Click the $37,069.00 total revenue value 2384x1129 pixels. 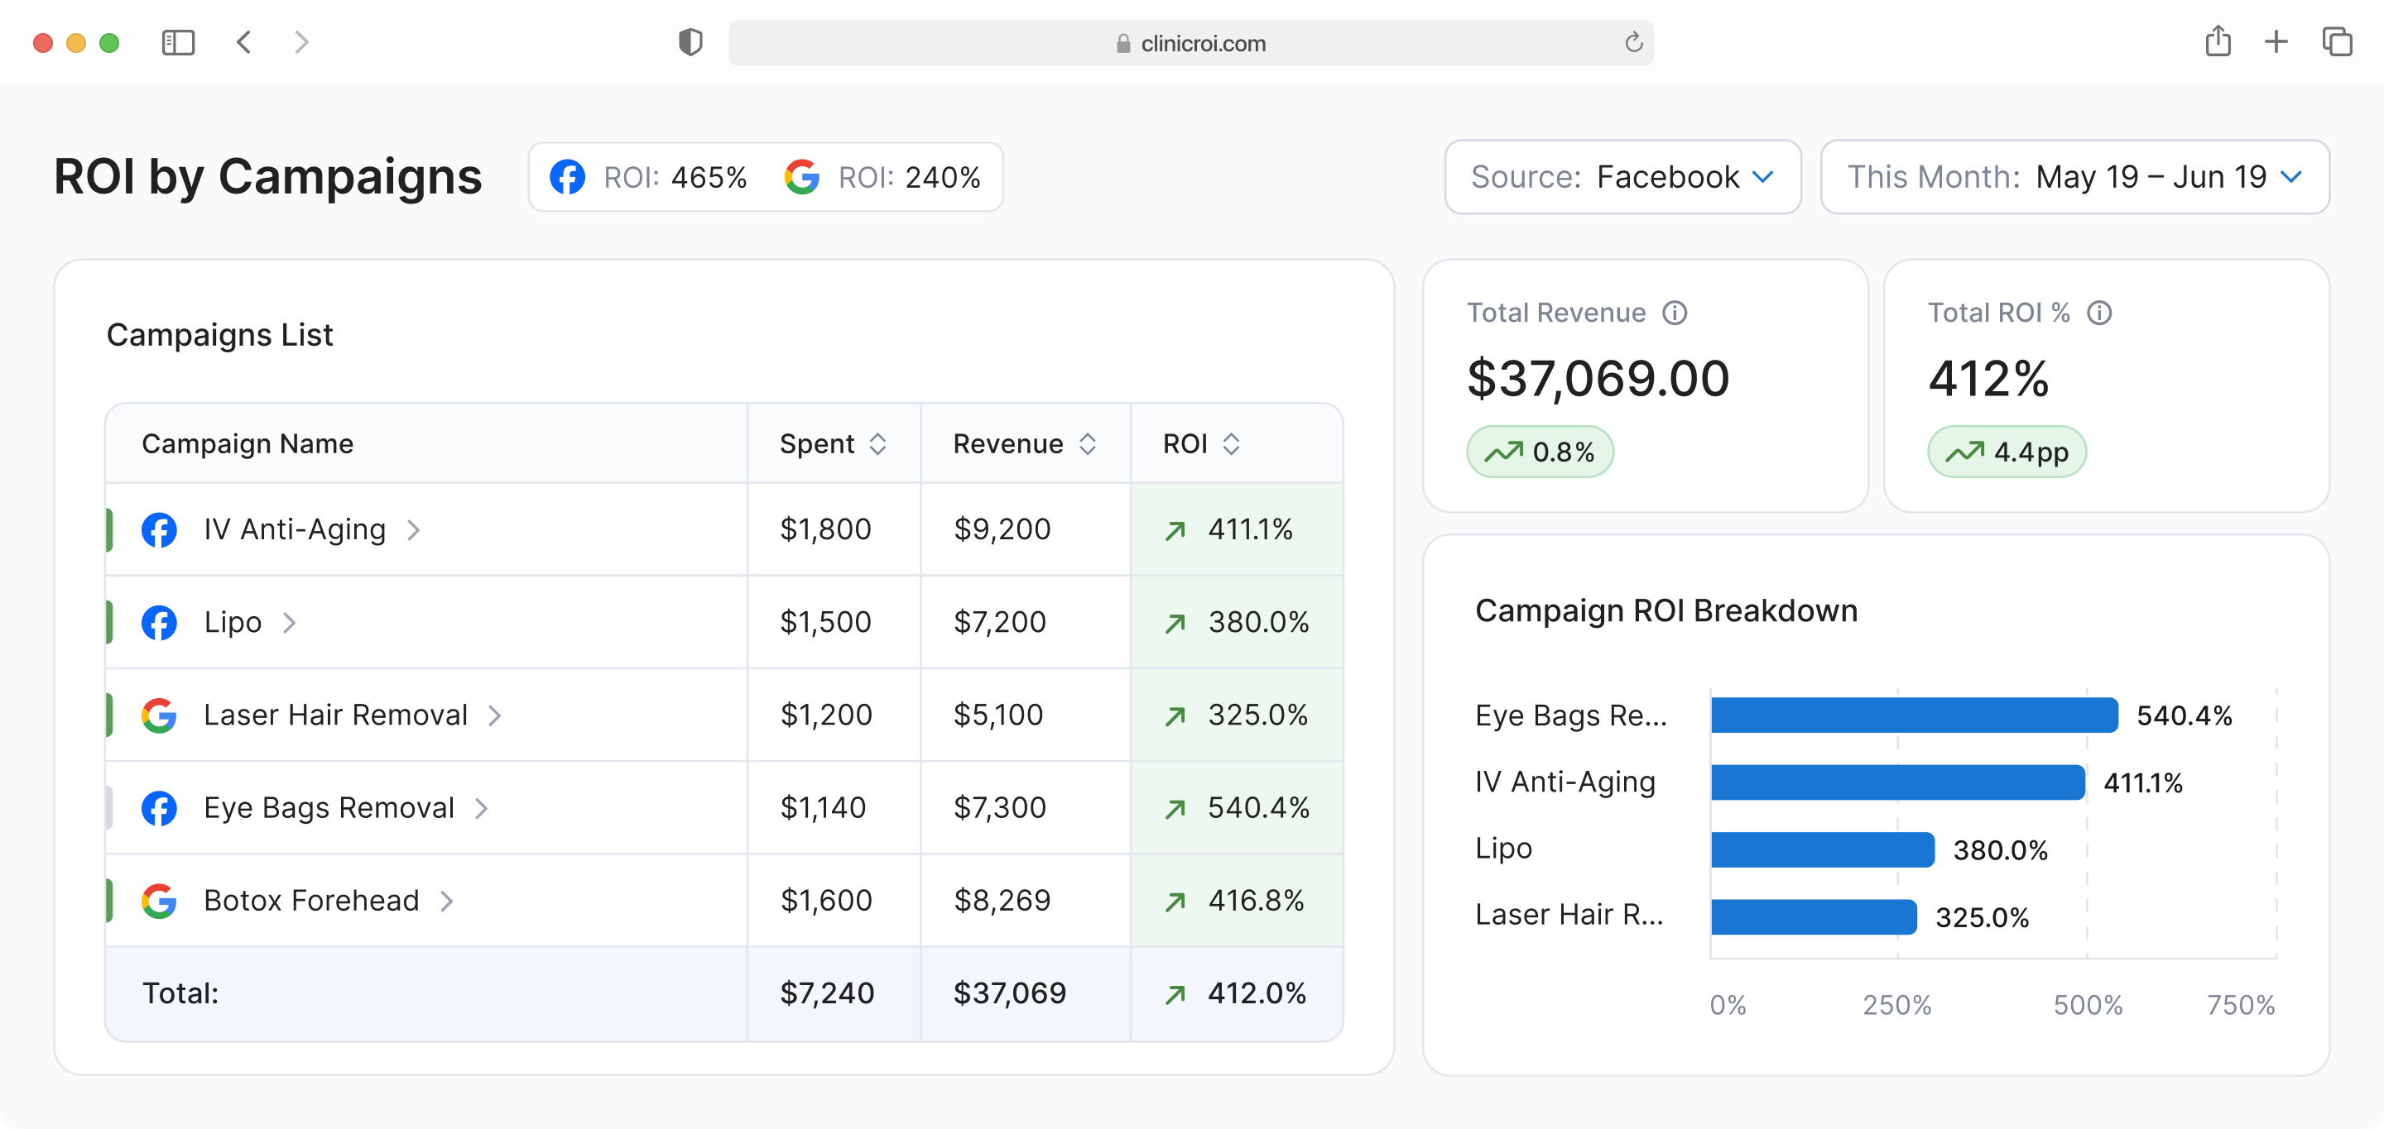click(1598, 378)
